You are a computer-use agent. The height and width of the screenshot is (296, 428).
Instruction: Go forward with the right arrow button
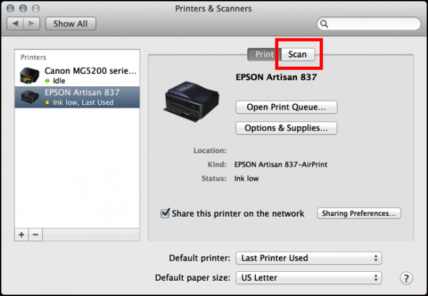[32, 23]
